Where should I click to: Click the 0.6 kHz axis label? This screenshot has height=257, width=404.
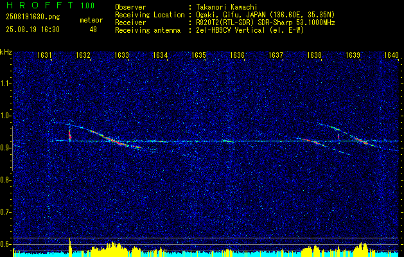click(x=6, y=244)
